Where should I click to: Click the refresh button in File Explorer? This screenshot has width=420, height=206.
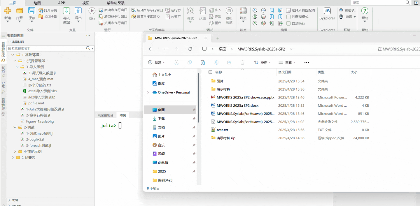(x=190, y=49)
